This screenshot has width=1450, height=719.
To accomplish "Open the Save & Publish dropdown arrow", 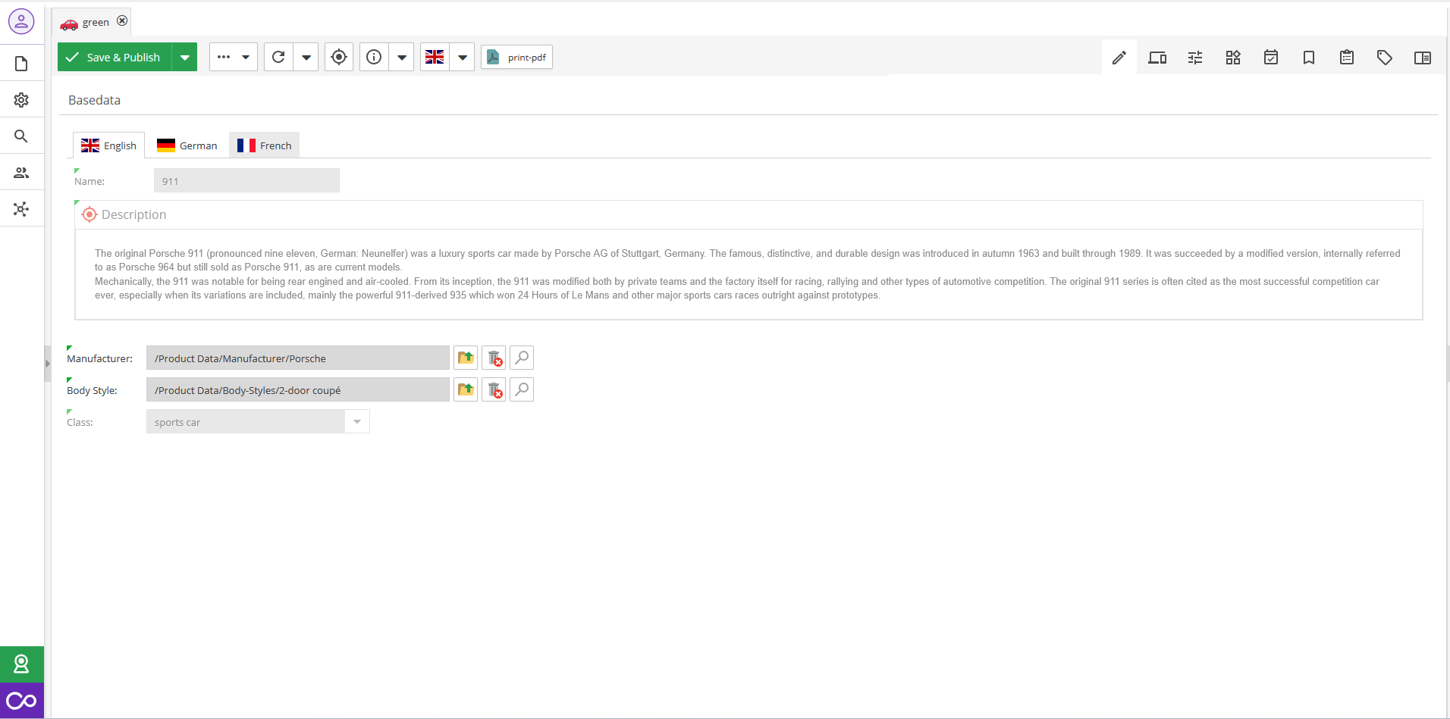I will (x=185, y=58).
